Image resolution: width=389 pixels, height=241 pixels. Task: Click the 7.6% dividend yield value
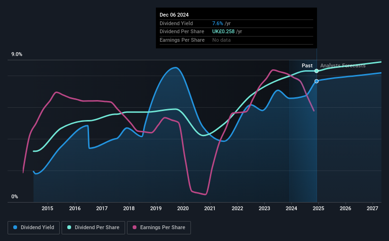point(217,23)
